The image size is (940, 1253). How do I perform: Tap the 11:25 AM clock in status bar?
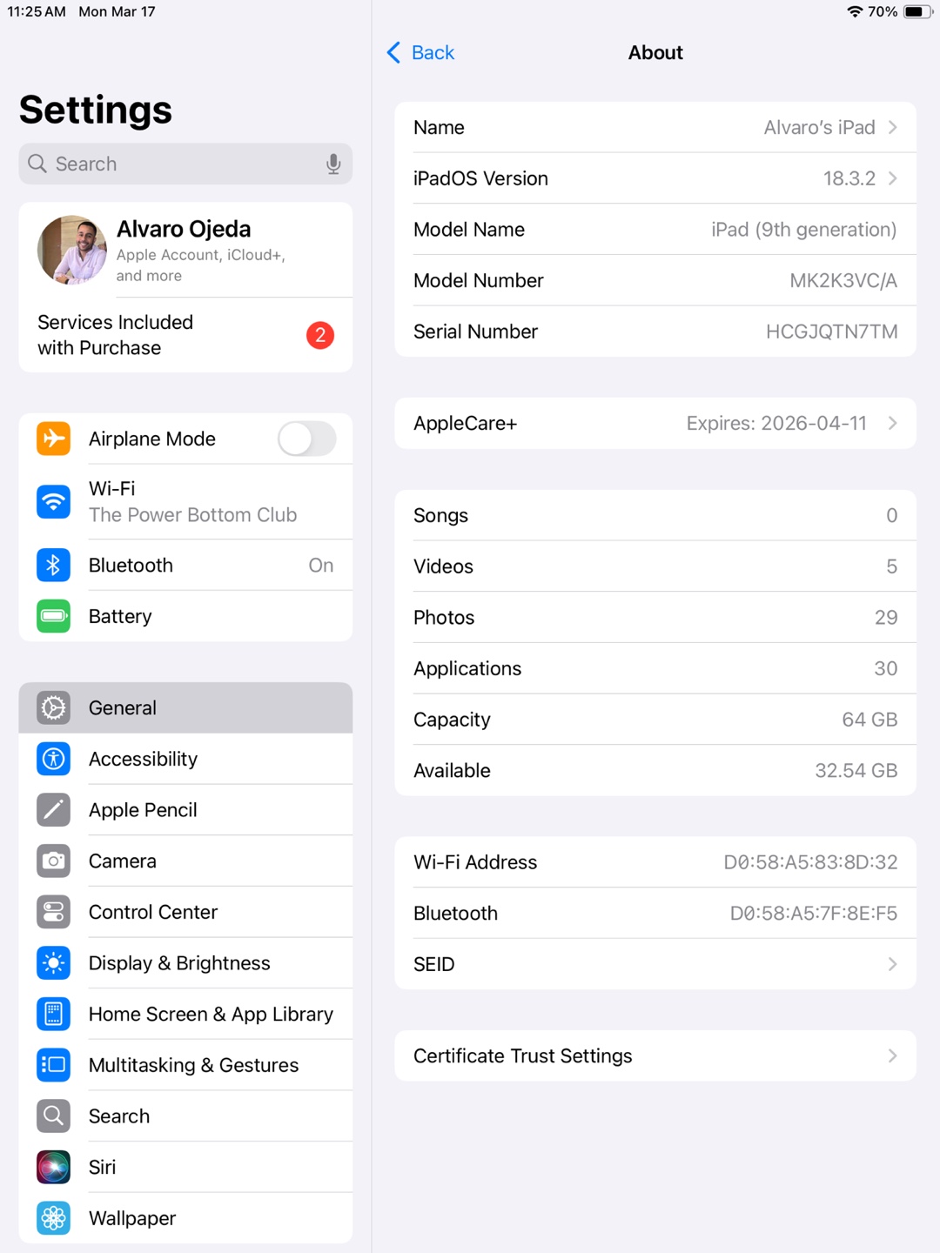tap(37, 11)
